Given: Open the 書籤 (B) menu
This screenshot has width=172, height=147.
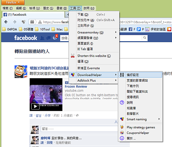Looking at the screenshot, I should pos(62,8).
